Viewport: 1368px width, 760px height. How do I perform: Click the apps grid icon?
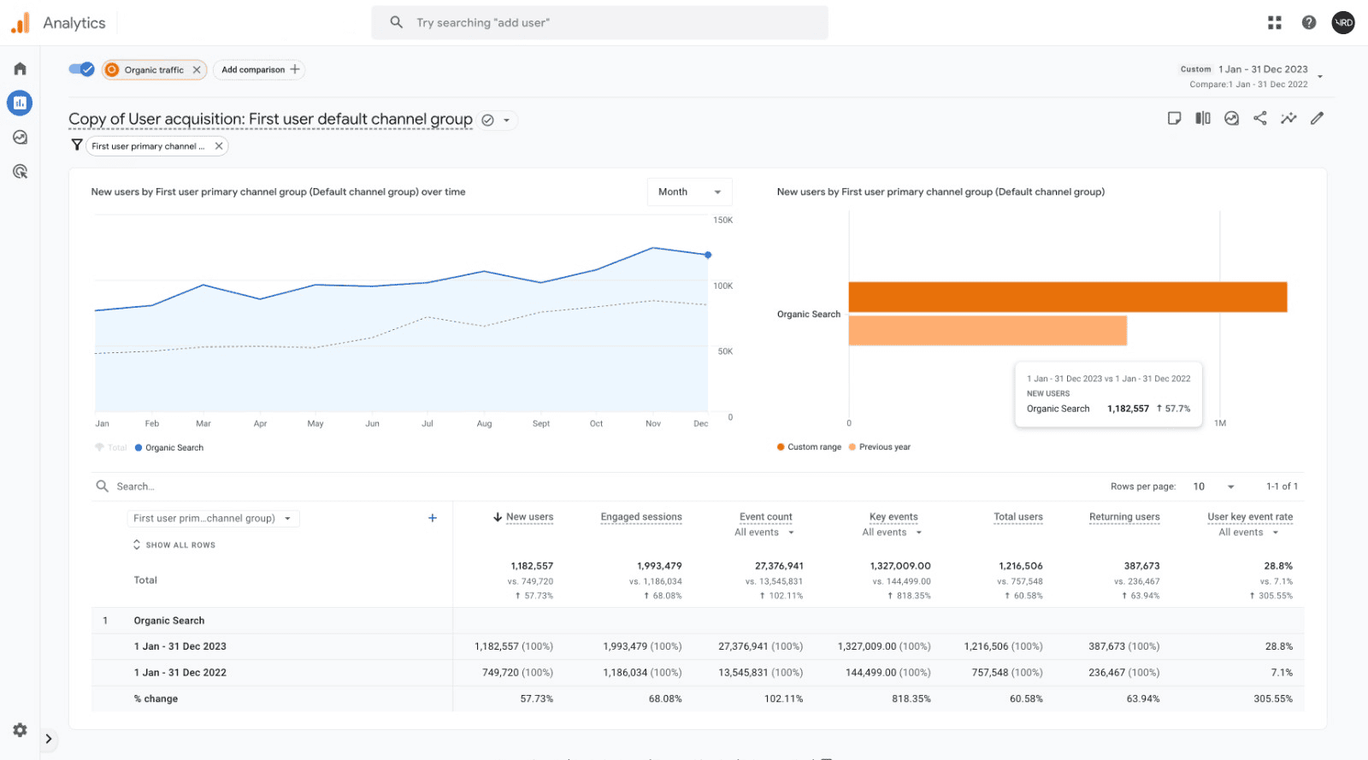point(1275,23)
